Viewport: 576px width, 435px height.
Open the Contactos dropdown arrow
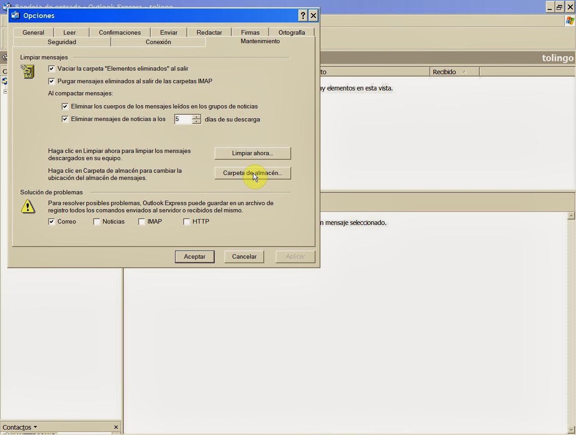(x=35, y=427)
